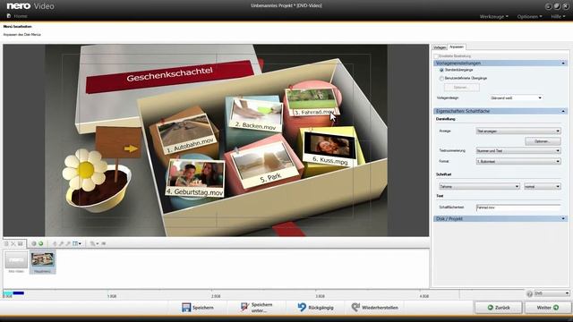Select the 5. Park menu button
This screenshot has height=322, width=573.
pos(267,165)
